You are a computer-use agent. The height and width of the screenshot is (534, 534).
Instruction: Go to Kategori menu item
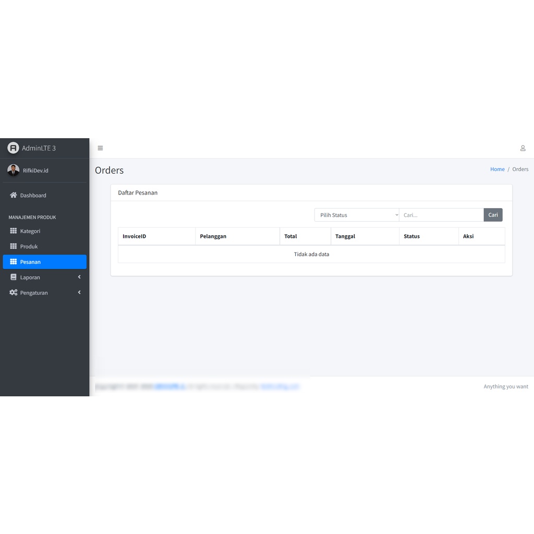click(x=45, y=231)
